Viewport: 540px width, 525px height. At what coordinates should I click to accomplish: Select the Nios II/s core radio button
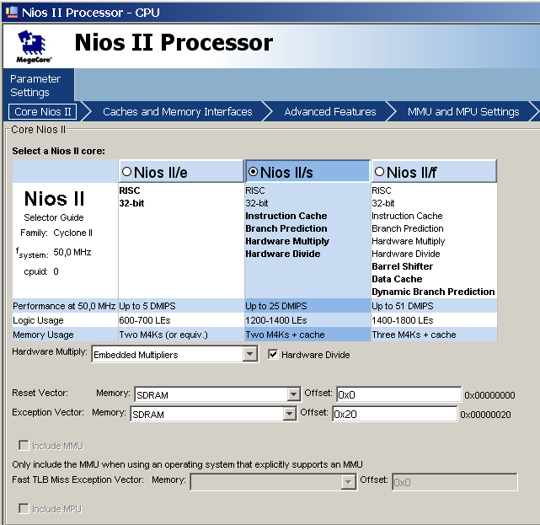253,172
